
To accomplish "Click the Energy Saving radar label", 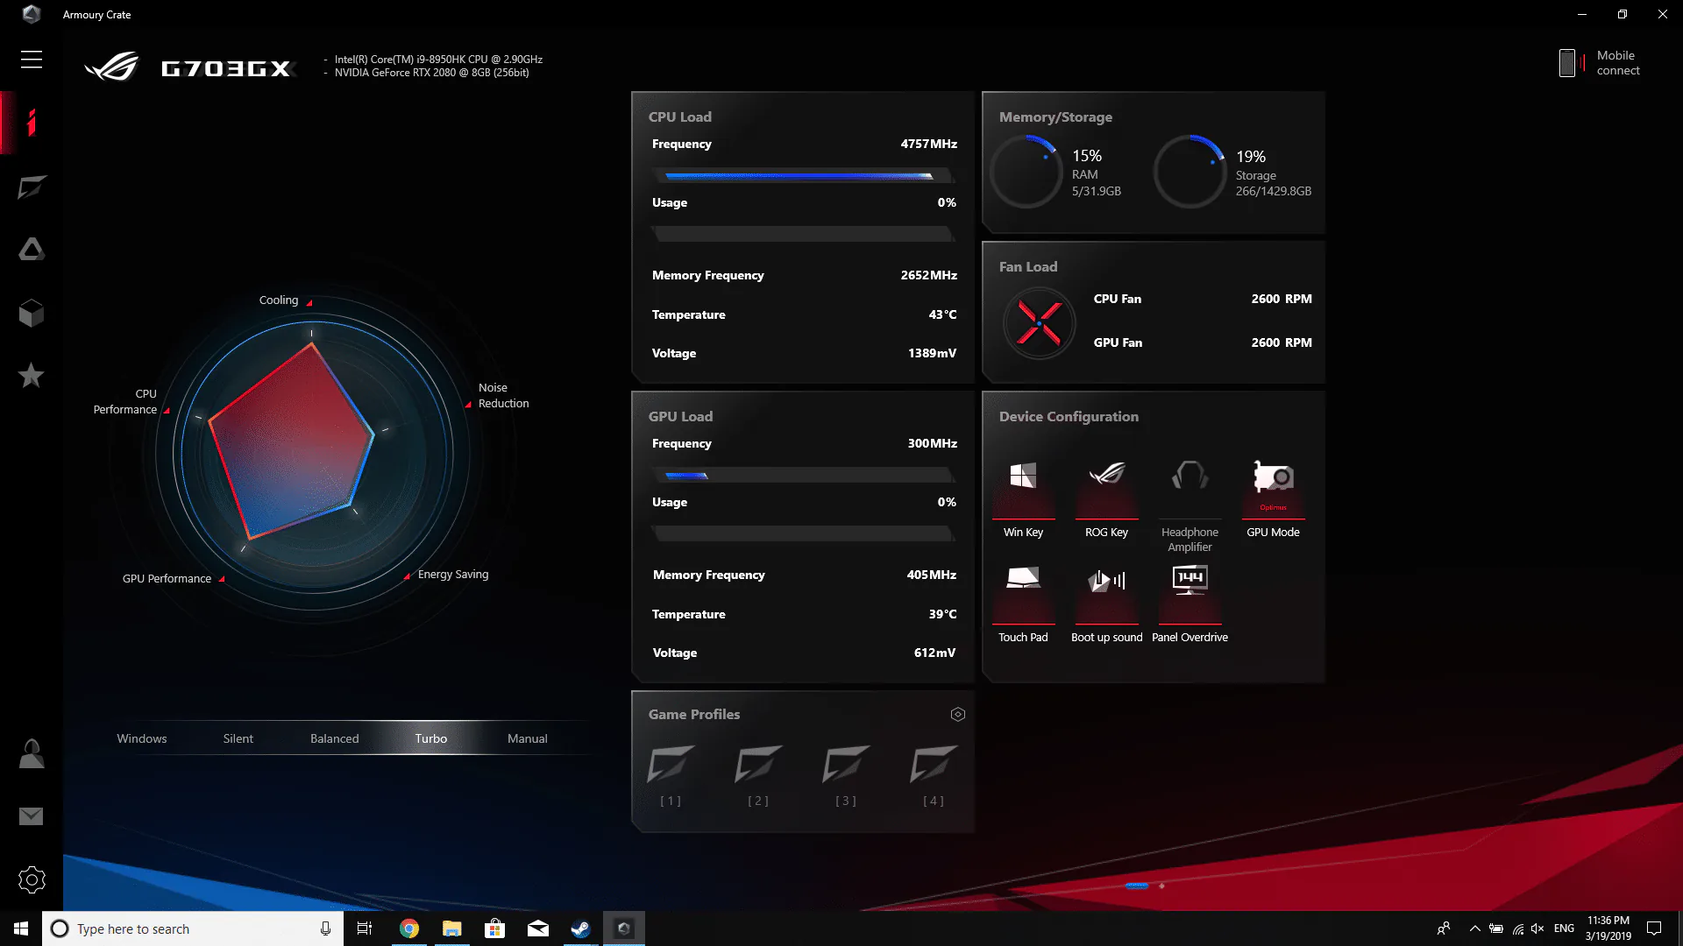I will [453, 575].
